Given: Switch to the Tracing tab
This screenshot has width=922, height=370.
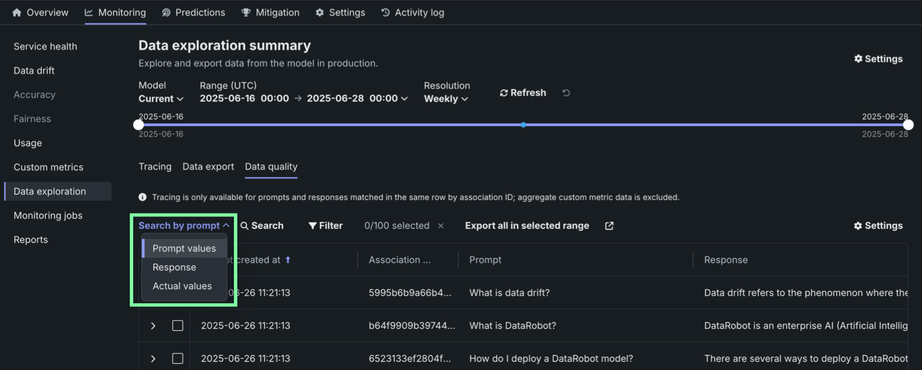Looking at the screenshot, I should 155,167.
